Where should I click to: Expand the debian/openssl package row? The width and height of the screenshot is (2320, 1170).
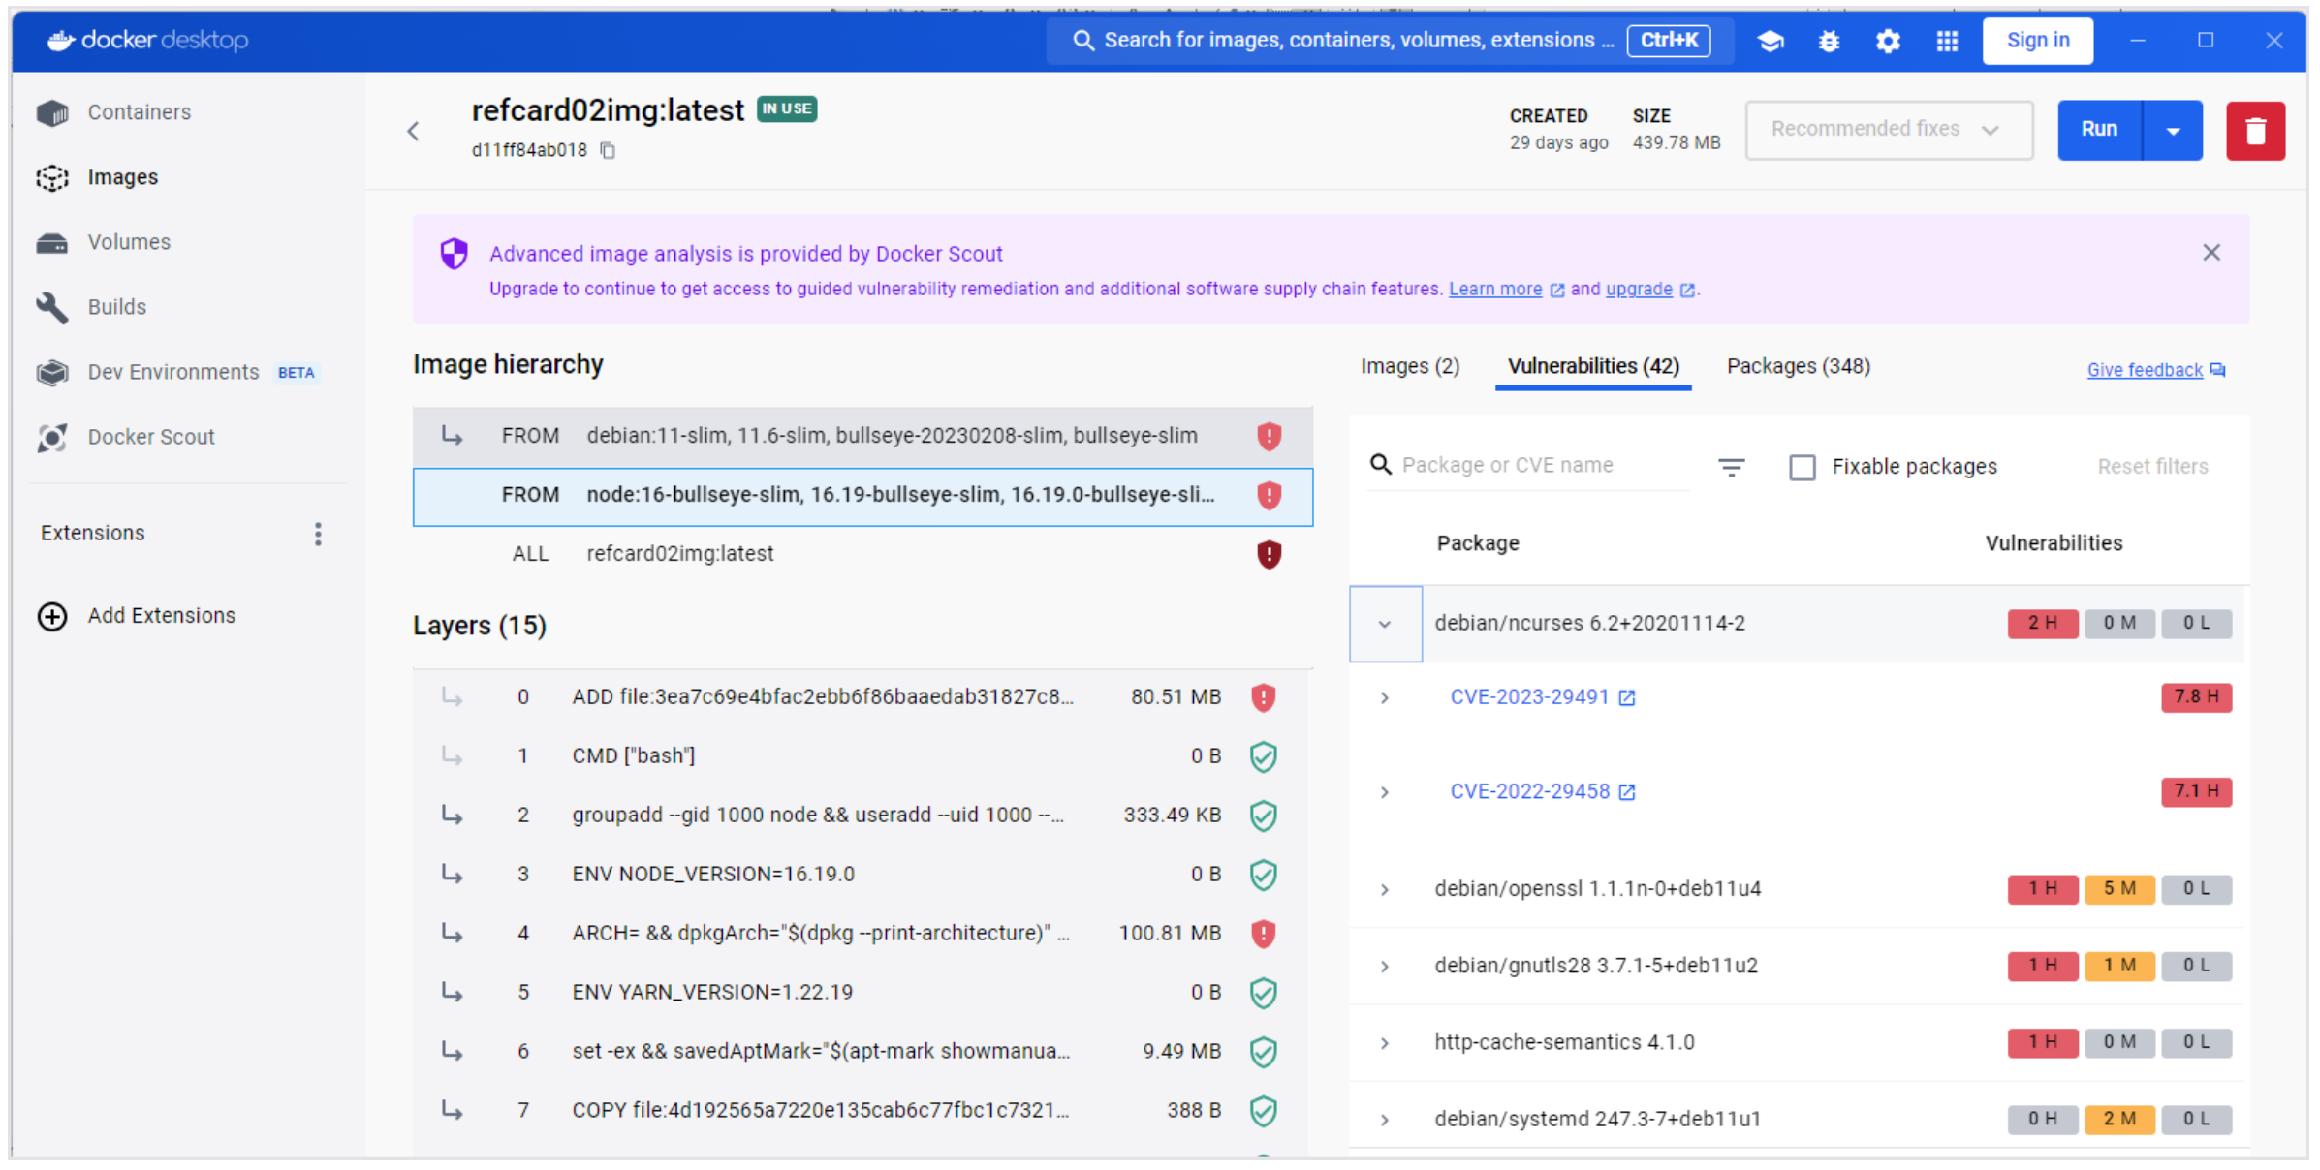pyautogui.click(x=1385, y=889)
